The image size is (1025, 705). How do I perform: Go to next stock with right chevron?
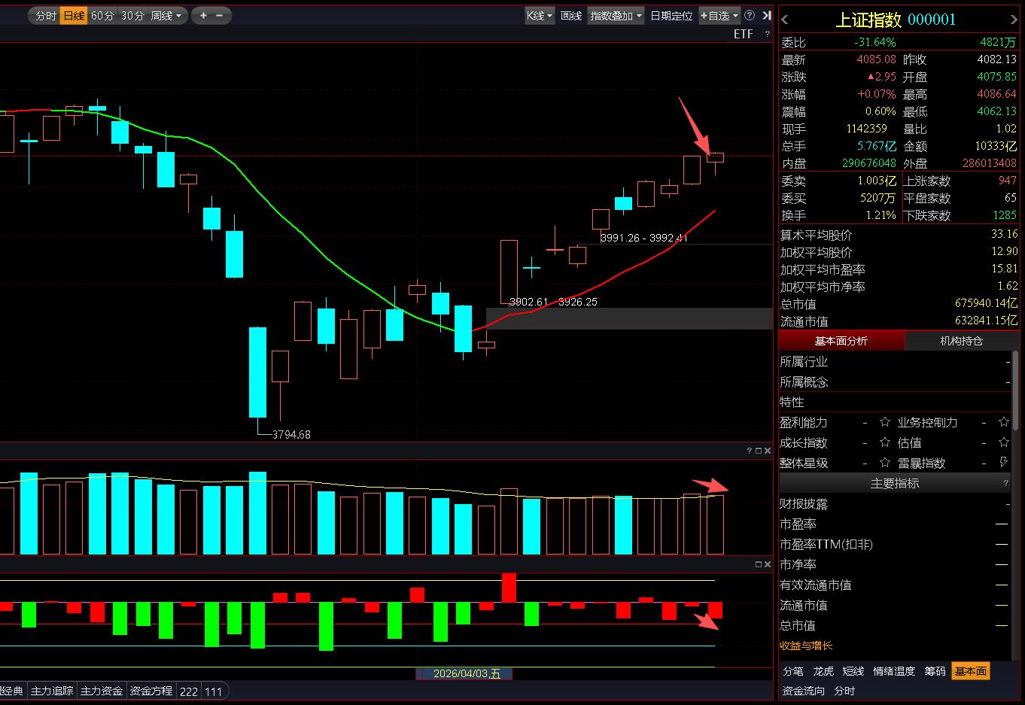[x=1013, y=20]
